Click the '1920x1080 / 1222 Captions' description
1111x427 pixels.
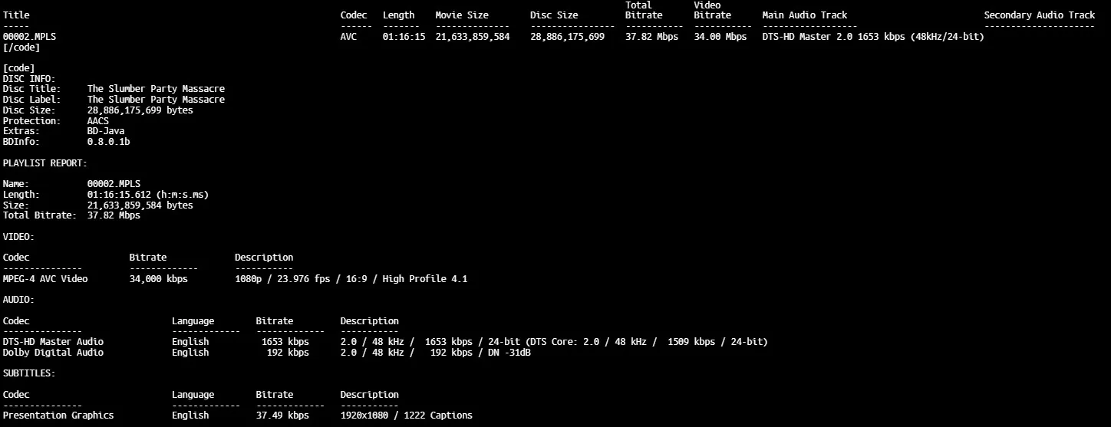tap(406, 416)
